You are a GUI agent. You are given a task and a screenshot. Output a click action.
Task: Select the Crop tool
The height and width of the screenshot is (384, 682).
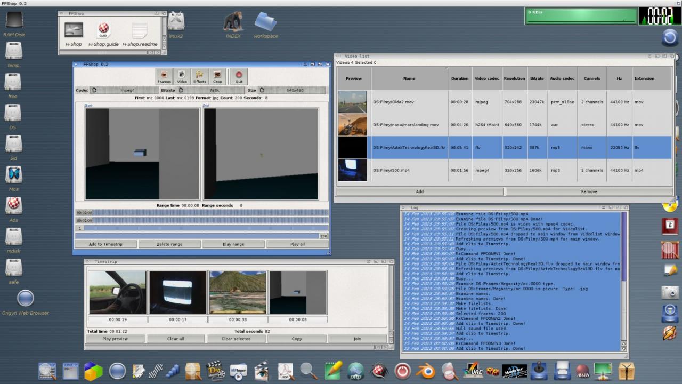click(x=217, y=77)
